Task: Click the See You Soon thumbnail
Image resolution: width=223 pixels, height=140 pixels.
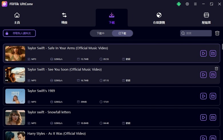Action: click(x=15, y=75)
